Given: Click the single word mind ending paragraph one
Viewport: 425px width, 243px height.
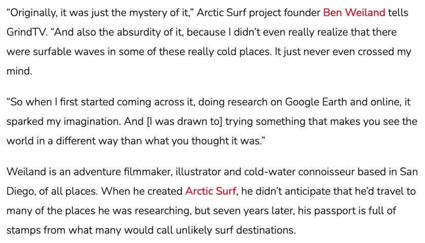Looking at the screenshot, I should [x=19, y=71].
